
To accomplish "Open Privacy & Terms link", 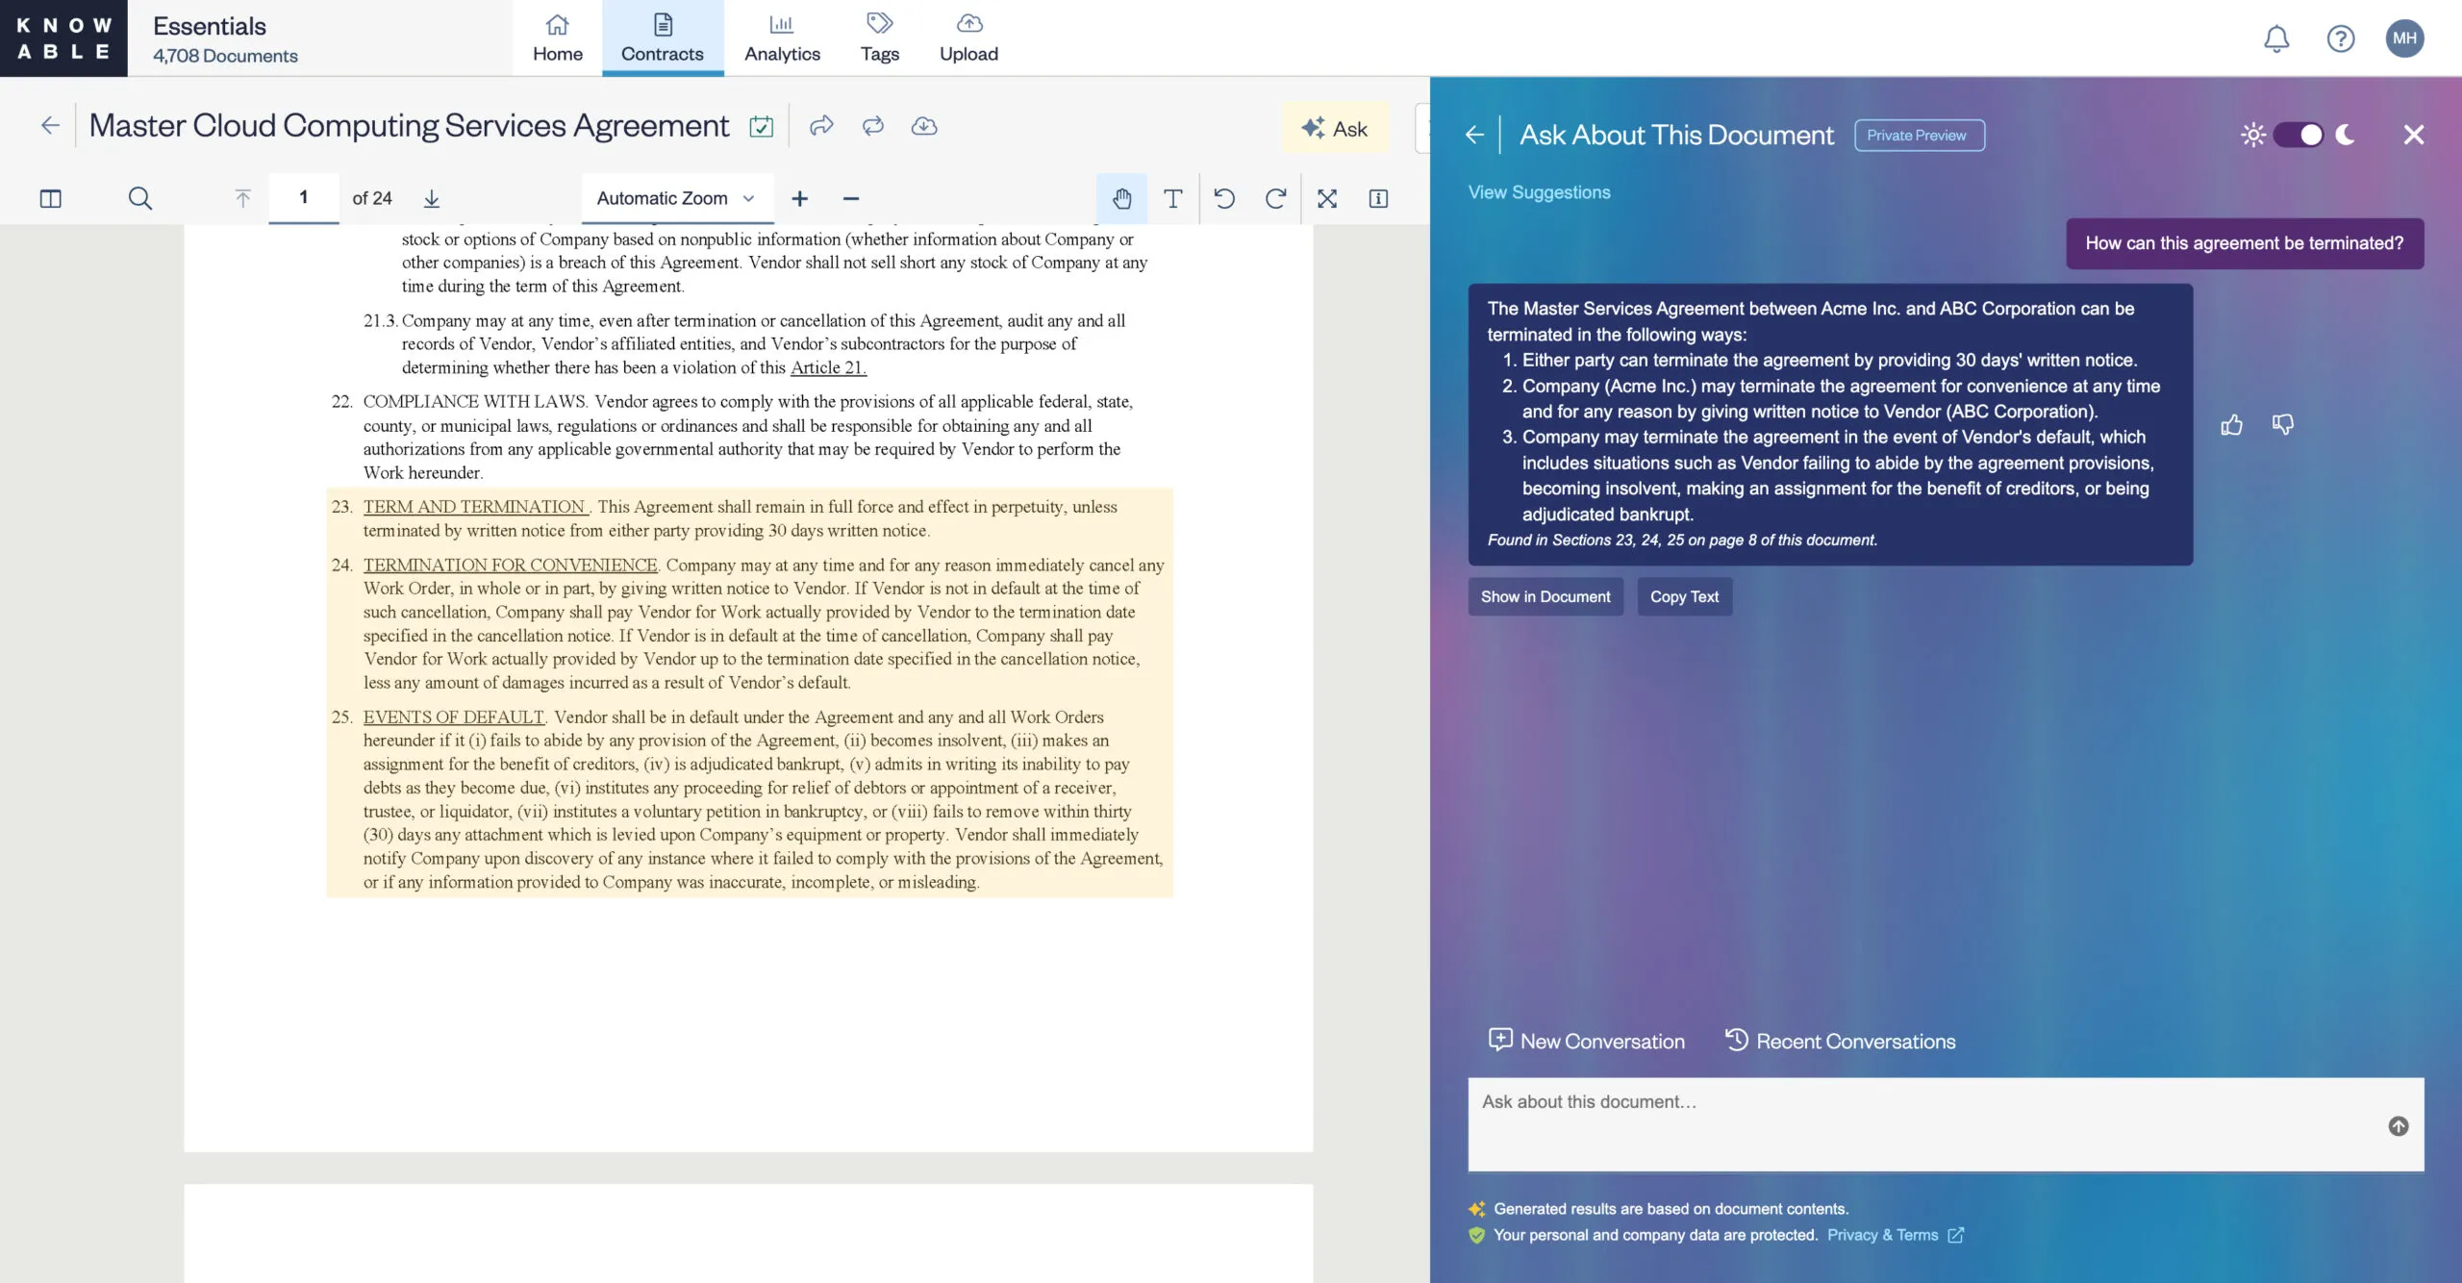I will (x=1882, y=1236).
